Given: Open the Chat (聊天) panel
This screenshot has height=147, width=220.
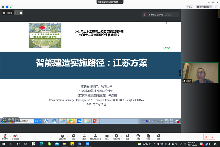Looking at the screenshot, I should point(107,137).
